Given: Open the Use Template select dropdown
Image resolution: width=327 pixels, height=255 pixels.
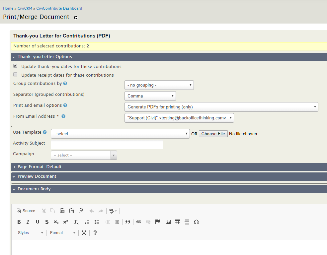Looking at the screenshot, I should pyautogui.click(x=120, y=134).
